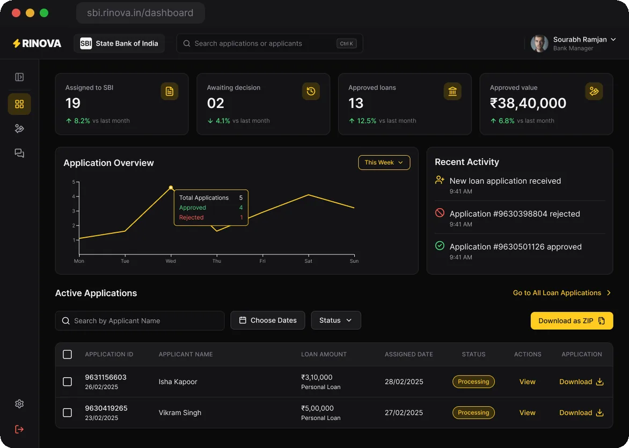Image resolution: width=629 pixels, height=448 pixels.
Task: Click loan amount ₹5,00,000
Action: pyautogui.click(x=317, y=408)
